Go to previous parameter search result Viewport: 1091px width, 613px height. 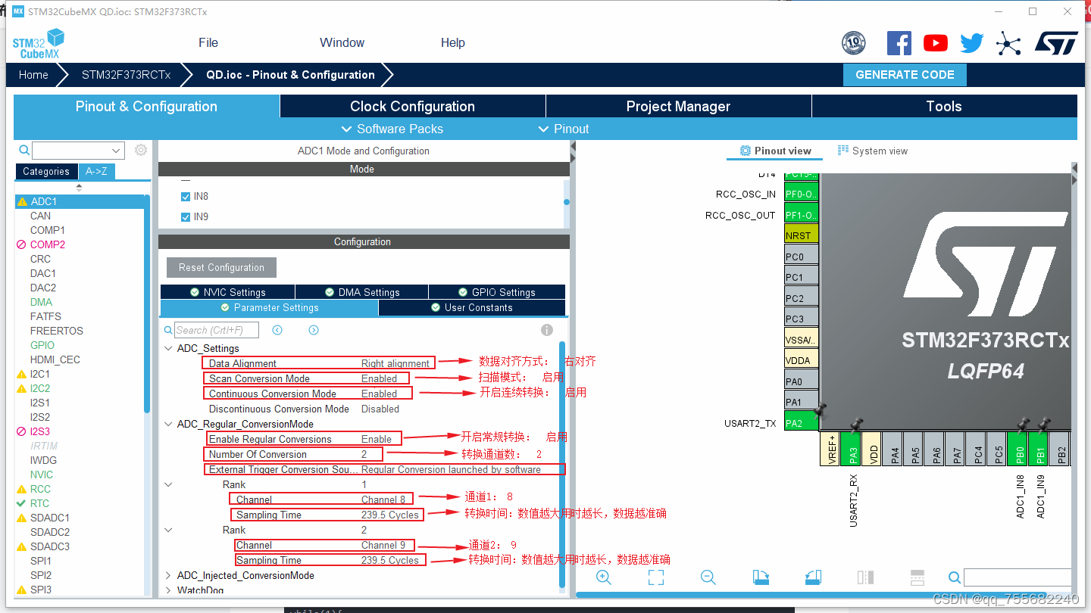click(277, 330)
